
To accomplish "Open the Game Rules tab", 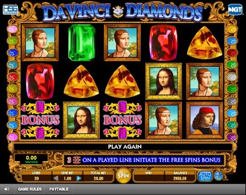I will click(x=30, y=189).
